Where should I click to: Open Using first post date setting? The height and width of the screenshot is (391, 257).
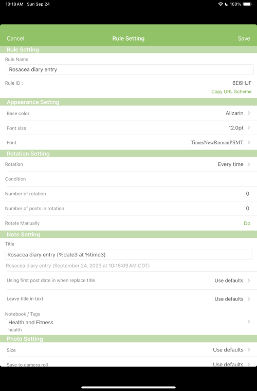(x=128, y=281)
